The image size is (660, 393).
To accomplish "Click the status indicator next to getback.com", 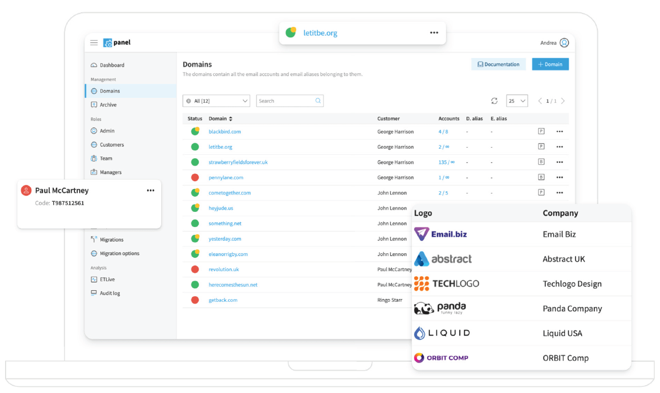I will (196, 300).
